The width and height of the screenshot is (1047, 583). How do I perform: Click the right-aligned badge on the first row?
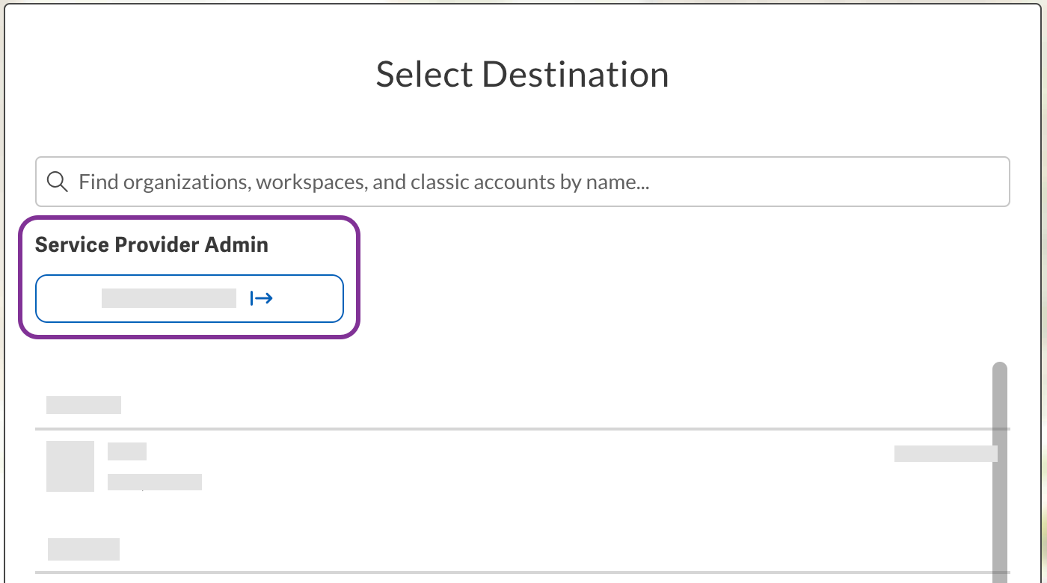[945, 452]
